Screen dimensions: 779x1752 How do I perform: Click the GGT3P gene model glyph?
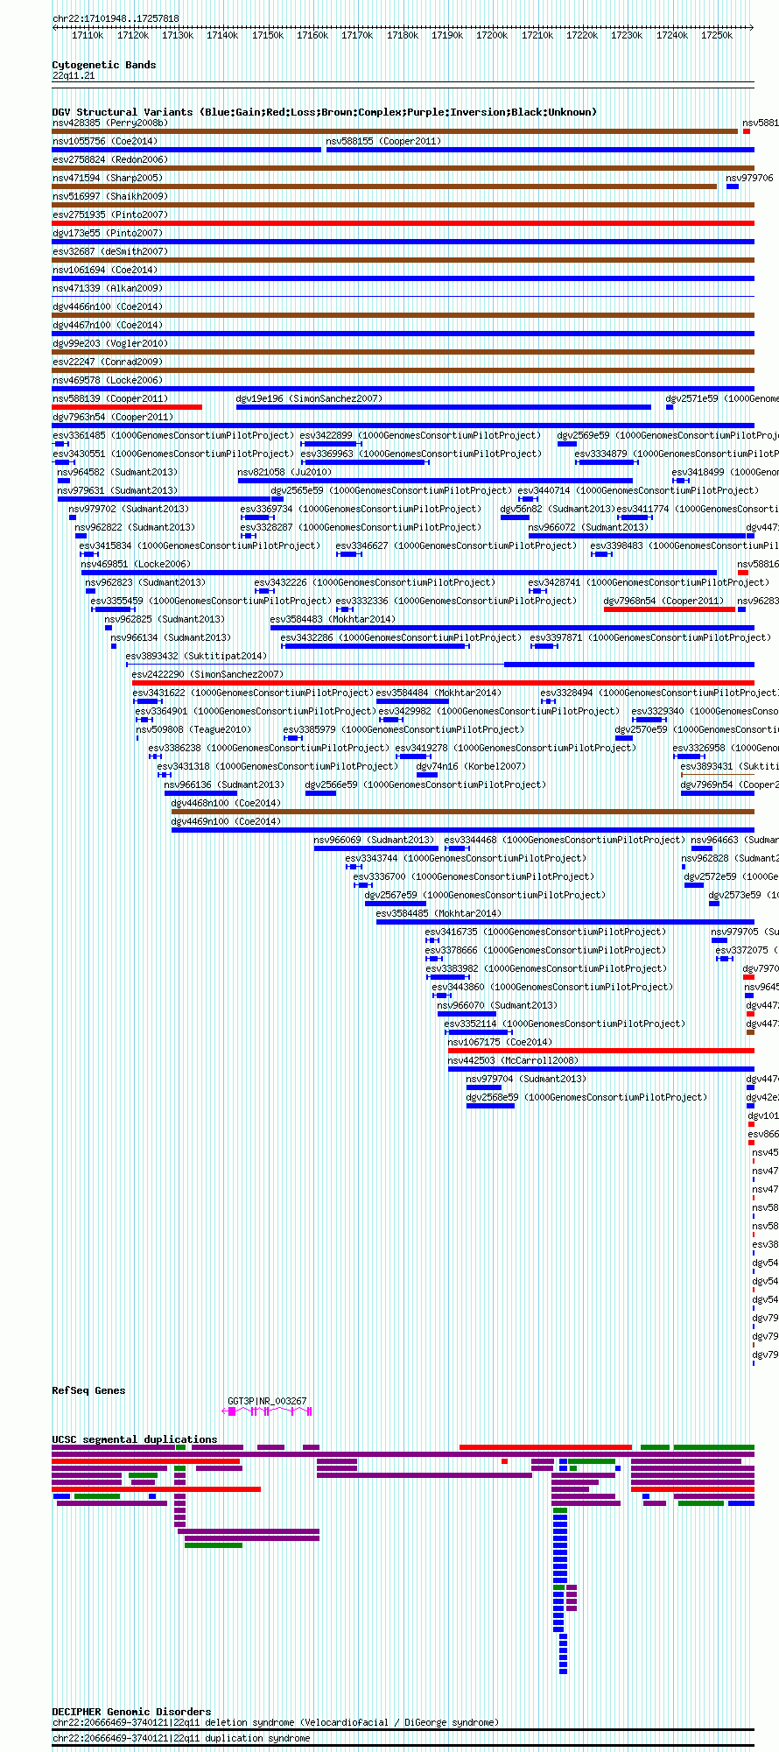tap(268, 1411)
